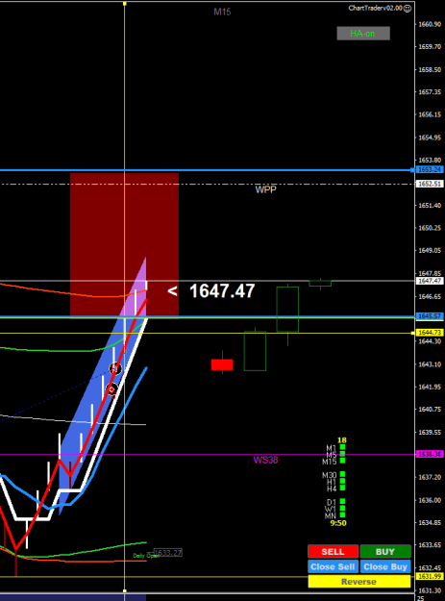Click the lower black circle trade marker
Image resolution: width=445 pixels, height=601 pixels.
pos(112,390)
